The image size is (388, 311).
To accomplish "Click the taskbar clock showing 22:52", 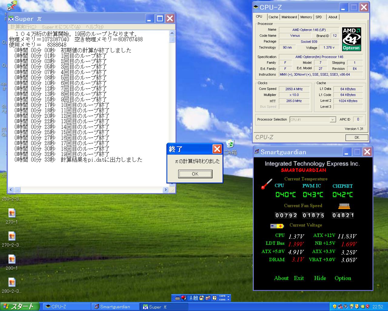I will tap(378, 307).
